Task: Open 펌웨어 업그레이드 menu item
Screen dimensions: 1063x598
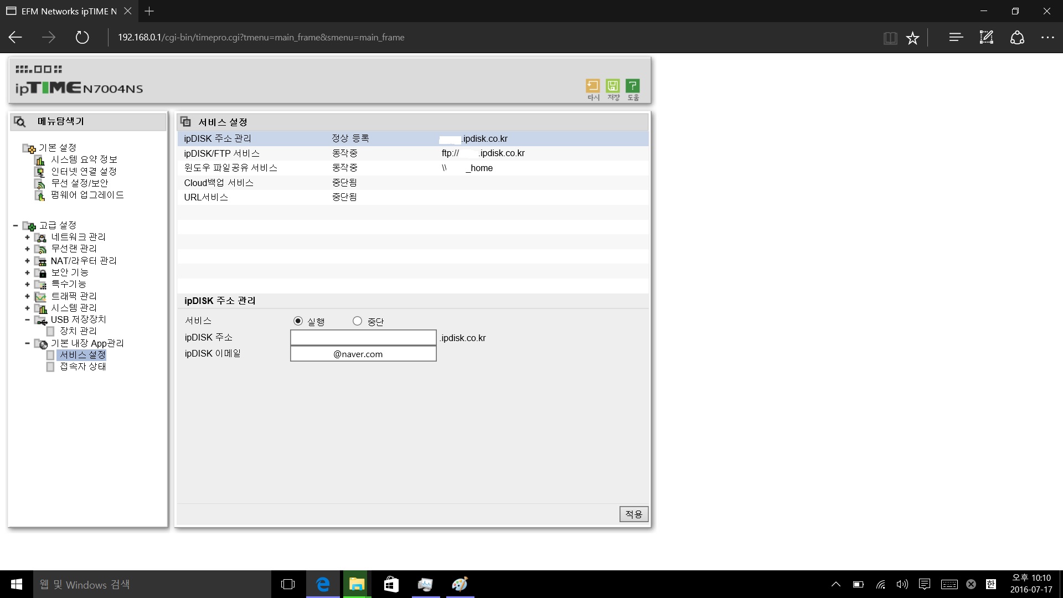Action: pos(87,195)
